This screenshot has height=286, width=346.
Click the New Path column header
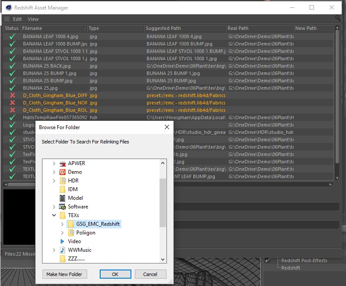(x=313, y=28)
